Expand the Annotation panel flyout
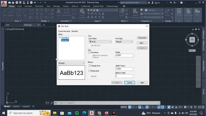 pos(66,21)
